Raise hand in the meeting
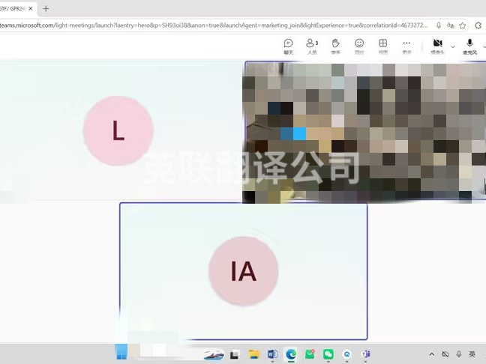This screenshot has width=486, height=364. (x=336, y=46)
